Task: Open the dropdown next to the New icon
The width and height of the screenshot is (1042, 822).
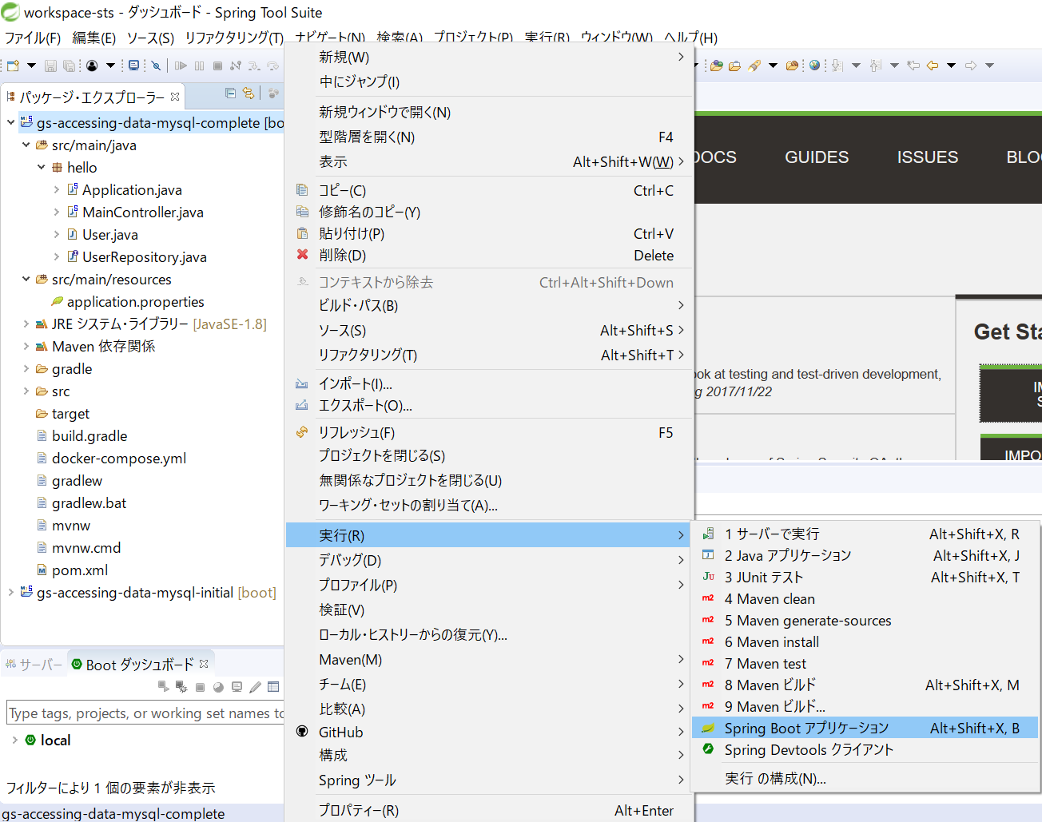Action: pos(32,66)
